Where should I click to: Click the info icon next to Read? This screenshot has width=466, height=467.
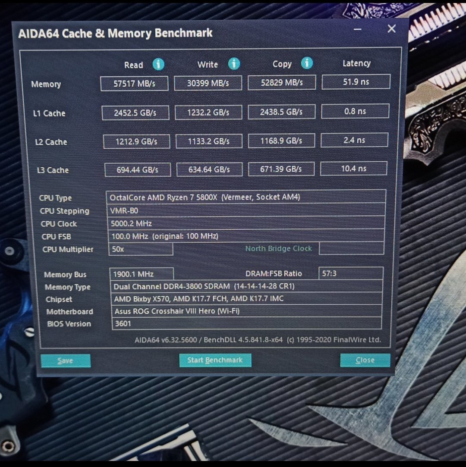[x=158, y=64]
